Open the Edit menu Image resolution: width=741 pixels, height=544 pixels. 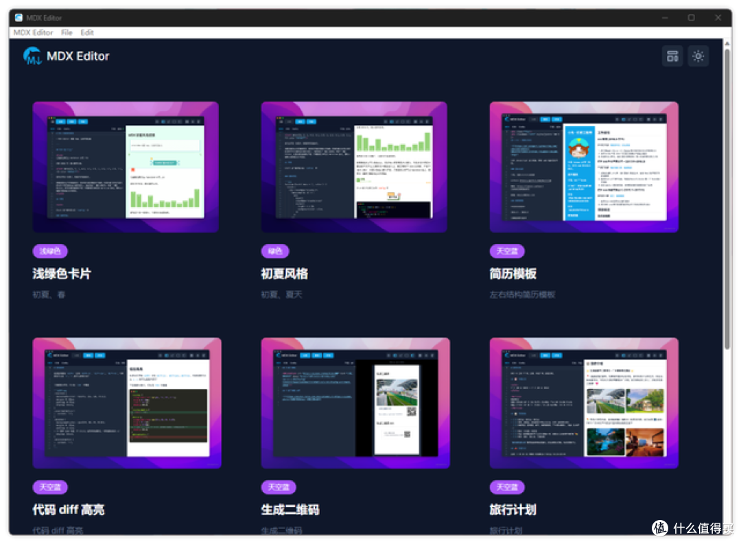point(87,32)
